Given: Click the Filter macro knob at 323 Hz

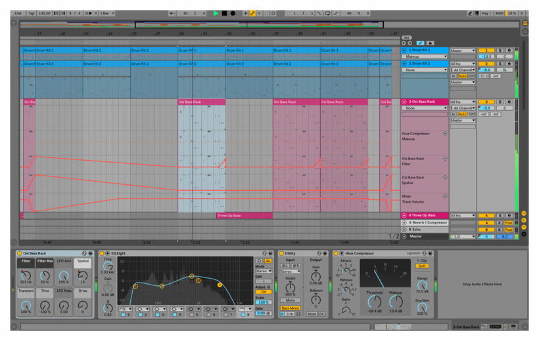Looking at the screenshot, I should (26, 275).
